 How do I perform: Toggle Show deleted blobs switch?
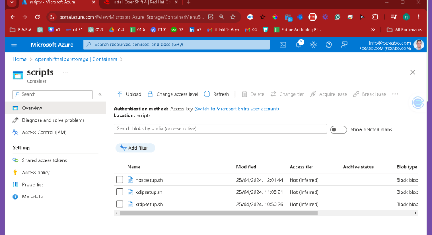(338, 130)
